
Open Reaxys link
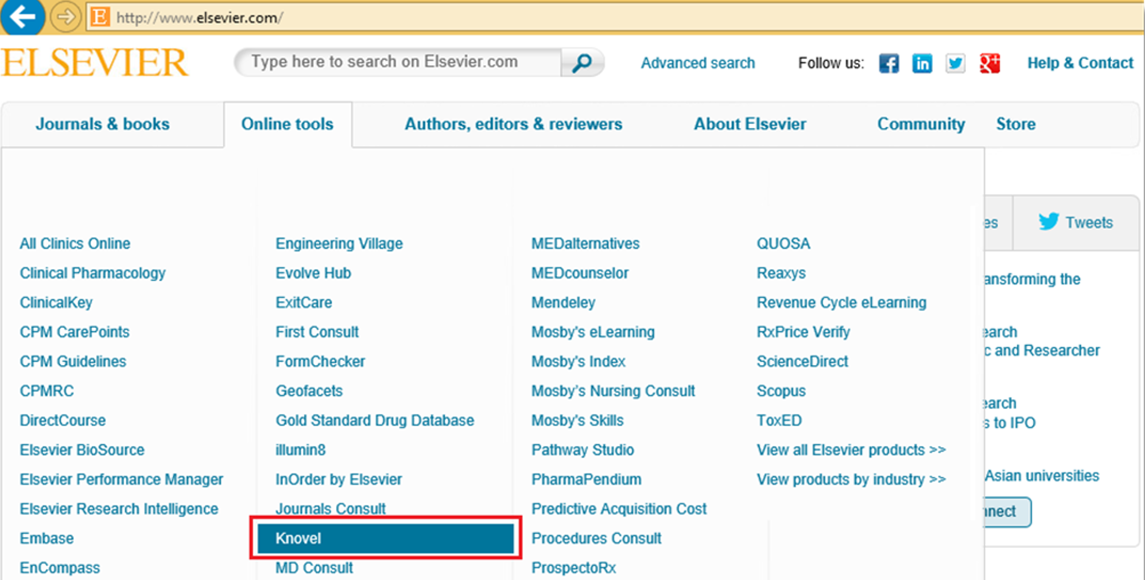[x=781, y=273]
